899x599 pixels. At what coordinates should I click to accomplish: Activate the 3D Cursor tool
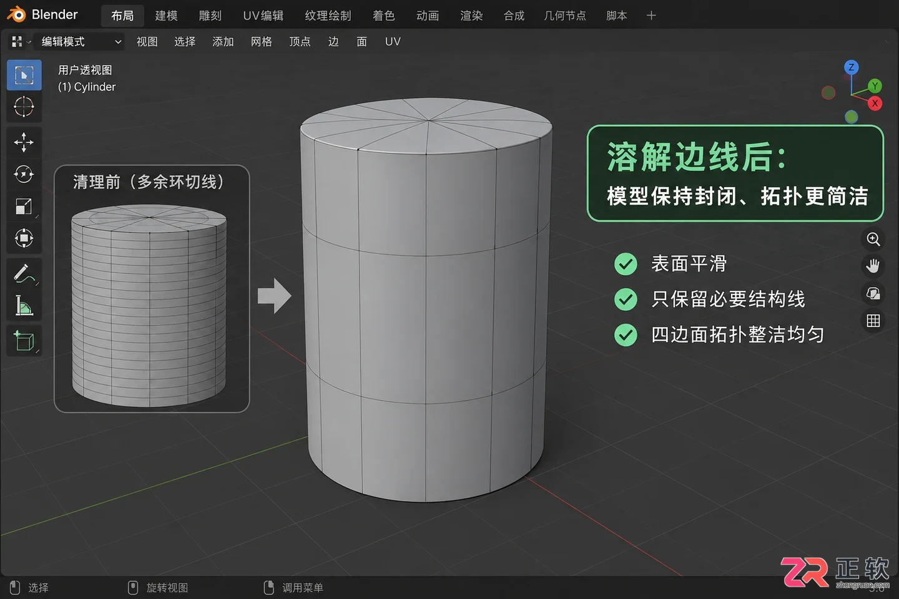[x=24, y=107]
